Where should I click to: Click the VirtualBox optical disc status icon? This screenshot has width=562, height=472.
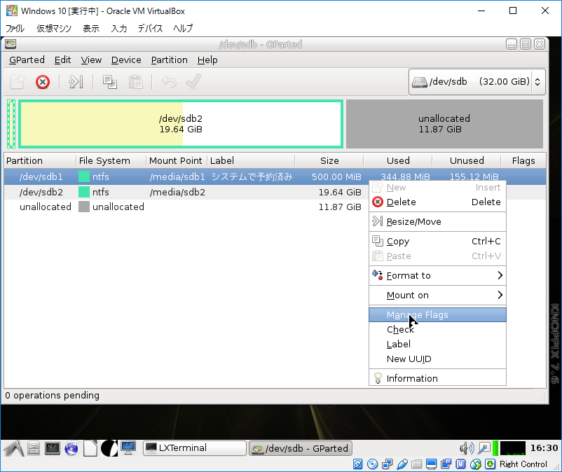(373, 464)
